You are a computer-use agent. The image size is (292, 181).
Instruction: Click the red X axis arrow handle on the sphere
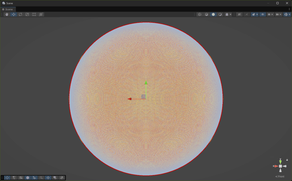click(129, 99)
